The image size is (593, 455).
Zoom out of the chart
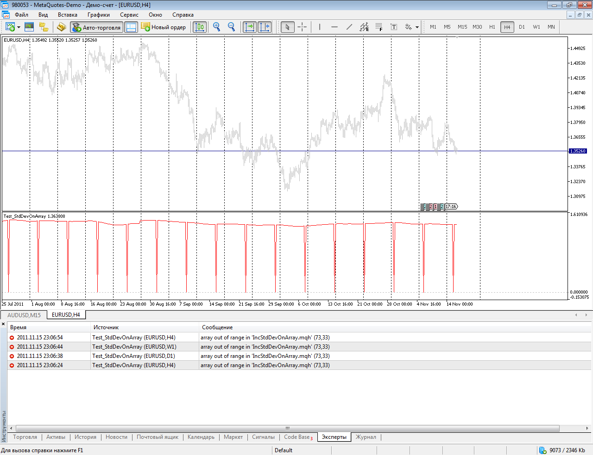click(230, 27)
